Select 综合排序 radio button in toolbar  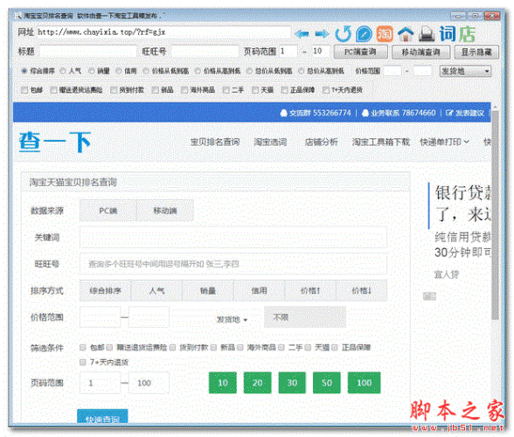(x=24, y=71)
